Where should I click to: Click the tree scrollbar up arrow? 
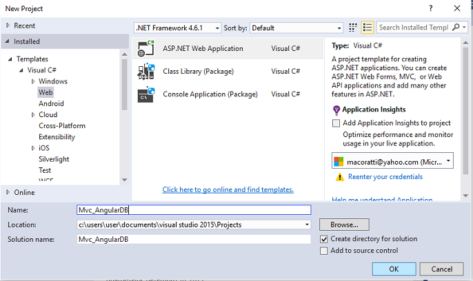(125, 54)
